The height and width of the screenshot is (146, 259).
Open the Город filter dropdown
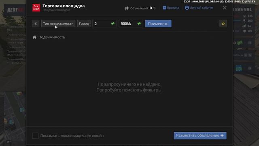click(84, 24)
